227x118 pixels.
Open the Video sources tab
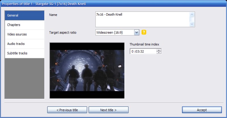point(24,34)
